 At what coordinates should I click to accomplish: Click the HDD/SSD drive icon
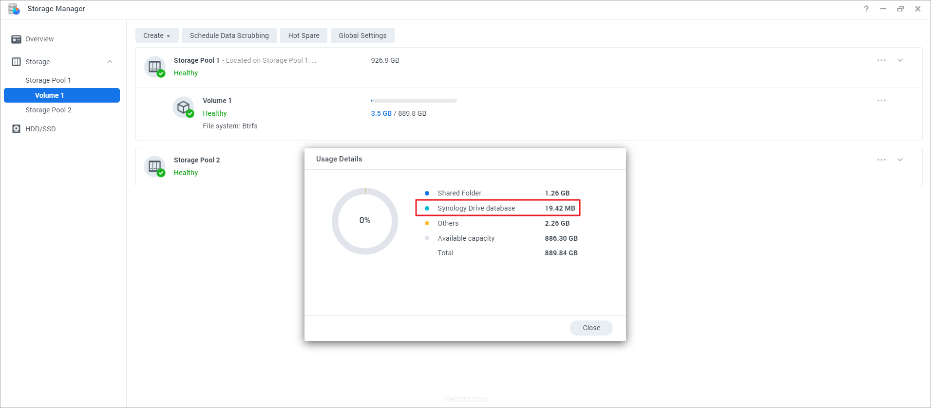[16, 129]
